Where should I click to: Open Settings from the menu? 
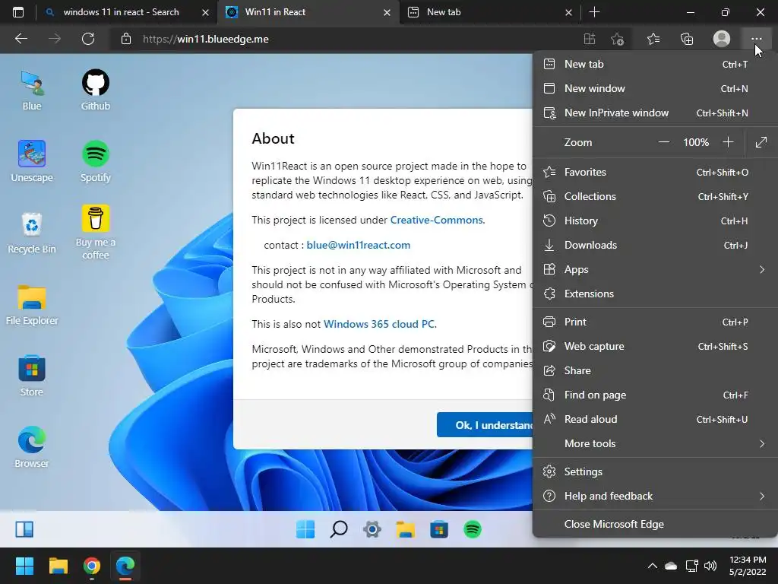655,471
